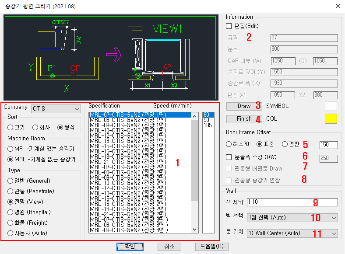The width and height of the screenshot is (345, 254).
Task: Select MRL-08-OTIS-GeN2 (전망 3면) in list
Action: point(140,225)
